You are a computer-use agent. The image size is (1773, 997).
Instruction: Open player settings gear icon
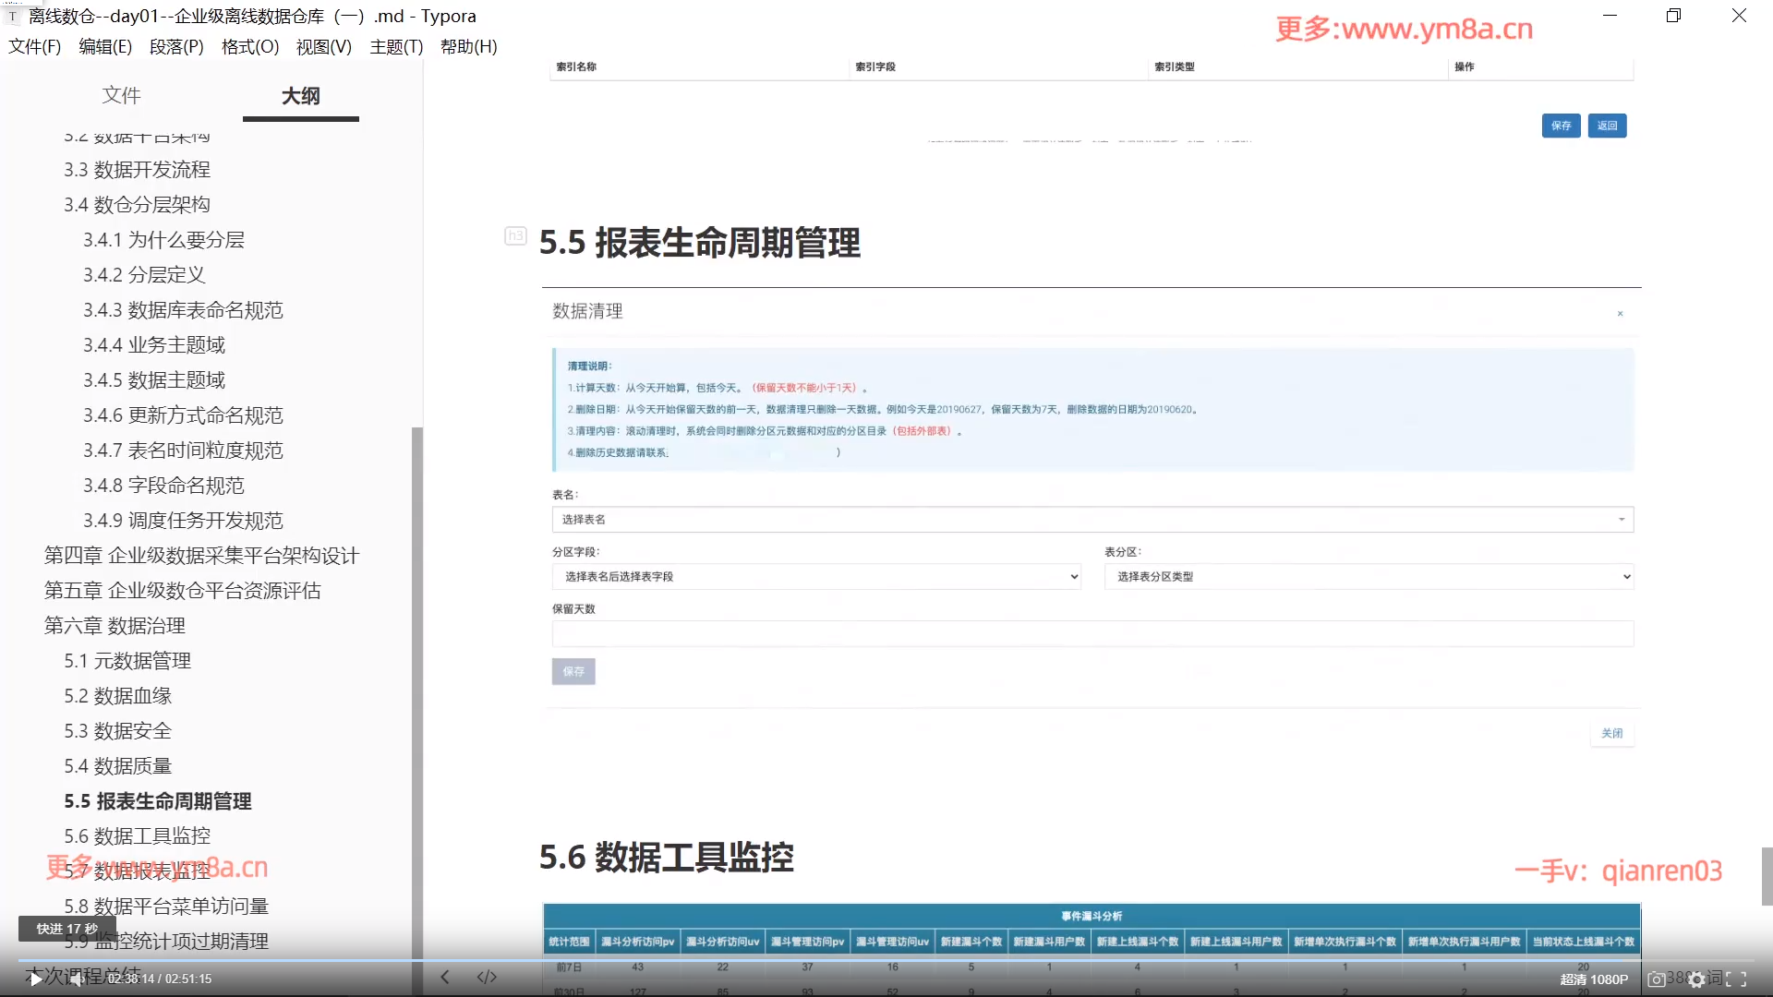(x=1696, y=979)
